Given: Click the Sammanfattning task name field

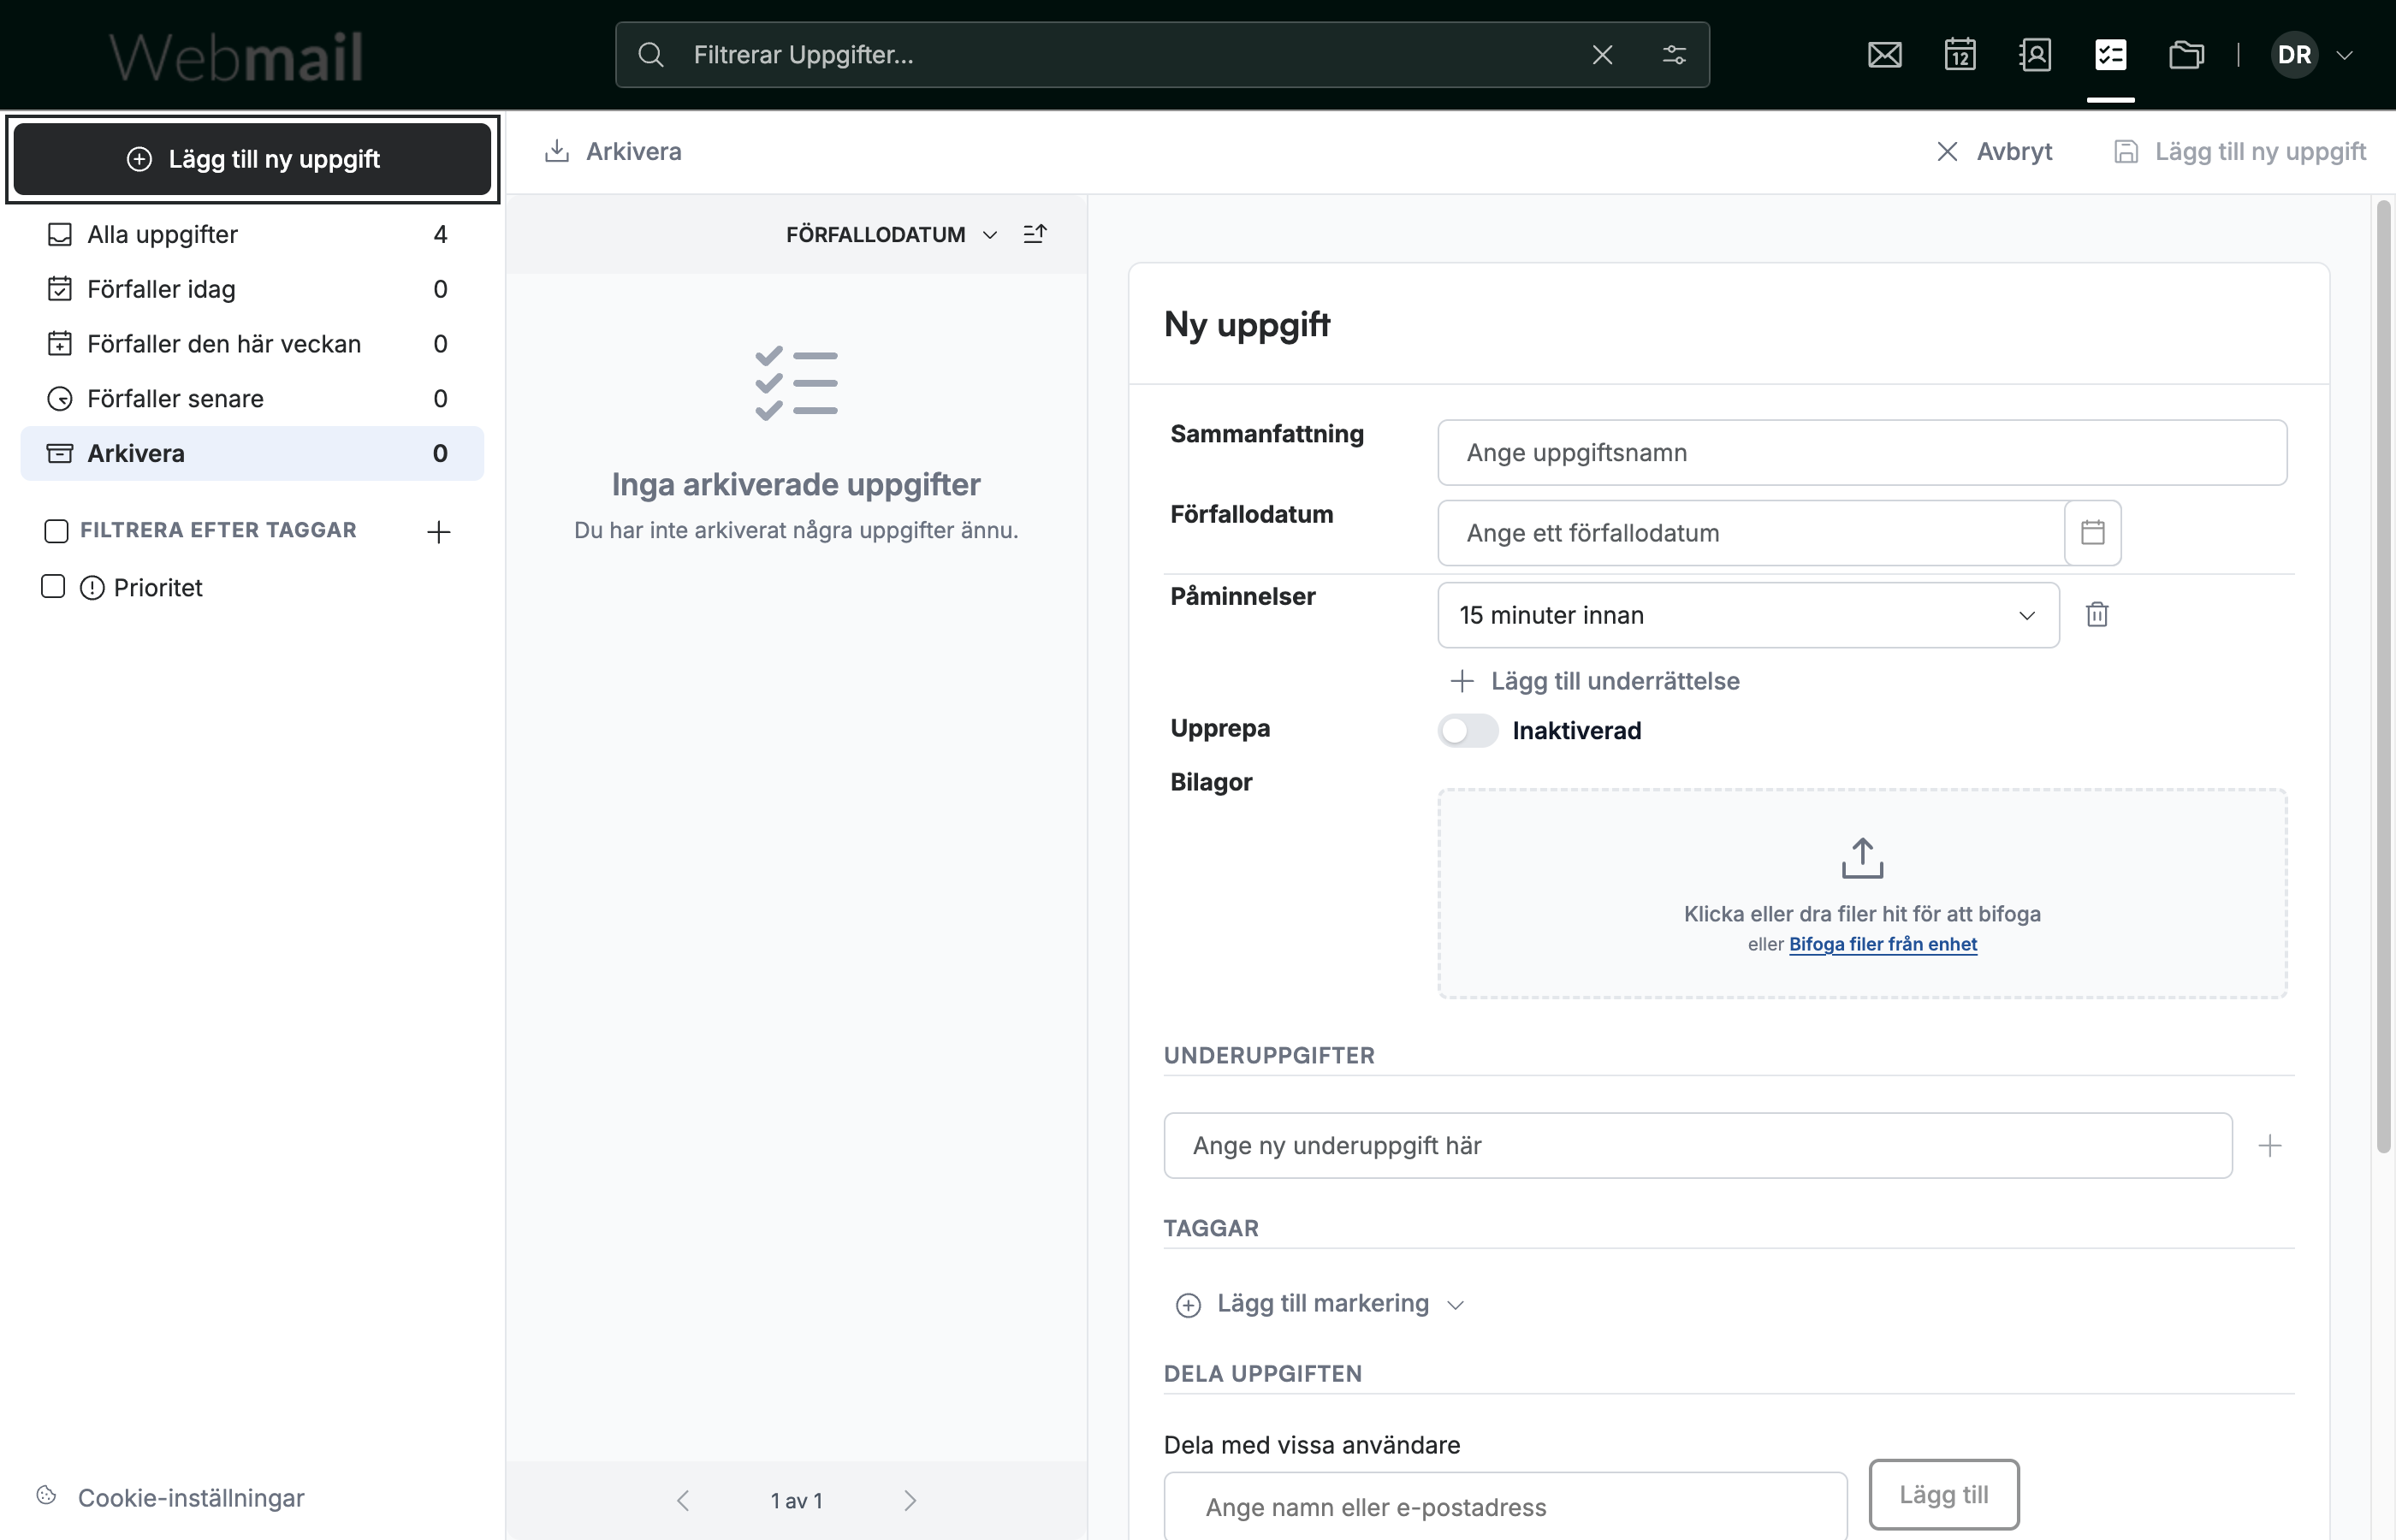Looking at the screenshot, I should [1862, 453].
